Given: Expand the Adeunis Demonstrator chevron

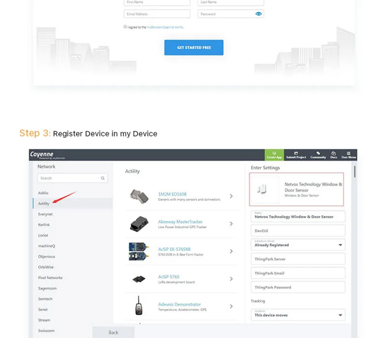Looking at the screenshot, I should pos(231,307).
